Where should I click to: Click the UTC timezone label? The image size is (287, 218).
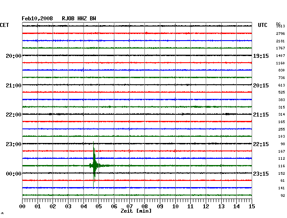pyautogui.click(x=262, y=25)
